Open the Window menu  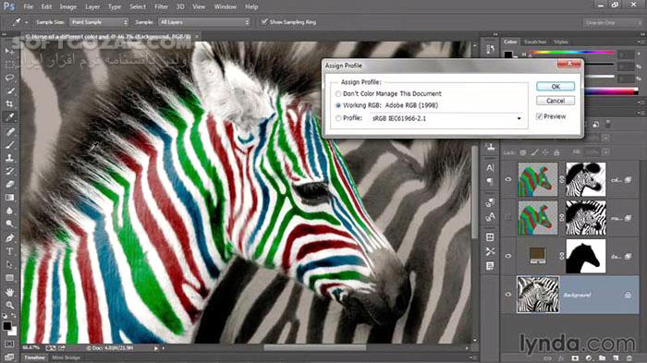225,6
